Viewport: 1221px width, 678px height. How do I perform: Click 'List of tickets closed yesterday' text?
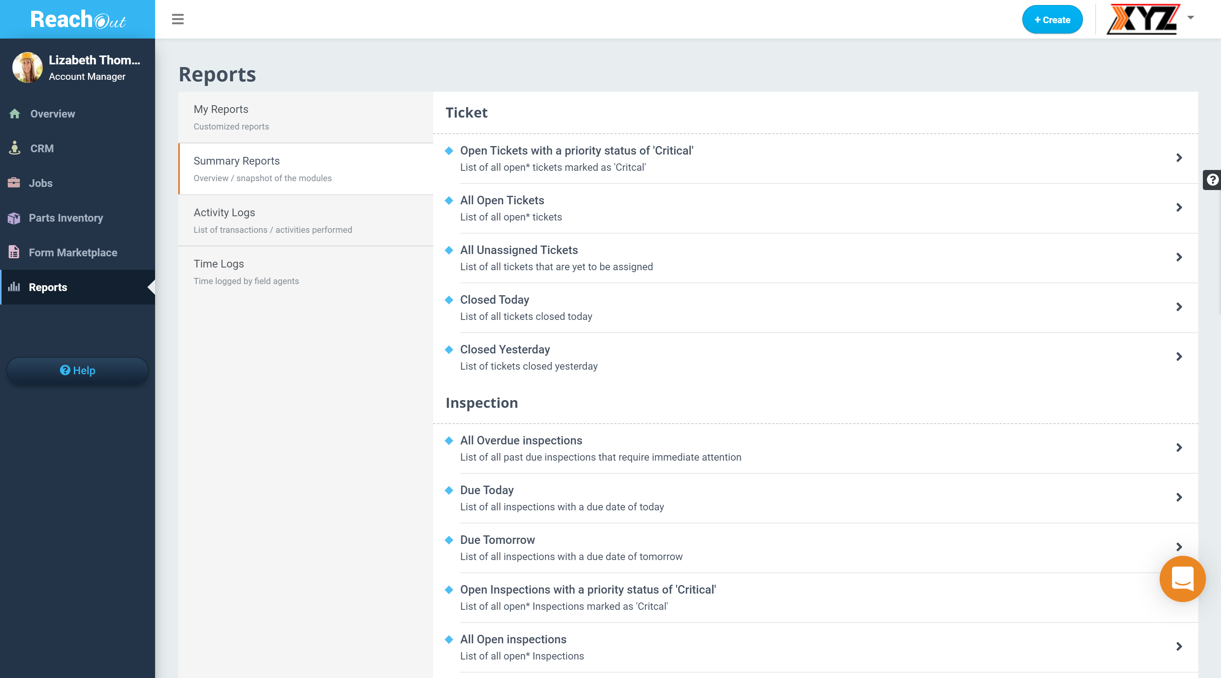pos(529,366)
